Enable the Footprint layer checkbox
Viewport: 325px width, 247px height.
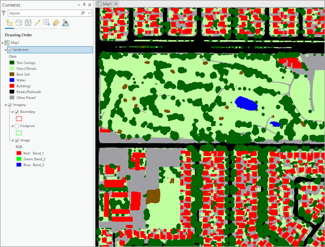coord(17,126)
